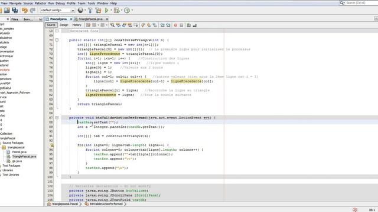Toggle Bookmark on current line

click(x=155, y=25)
